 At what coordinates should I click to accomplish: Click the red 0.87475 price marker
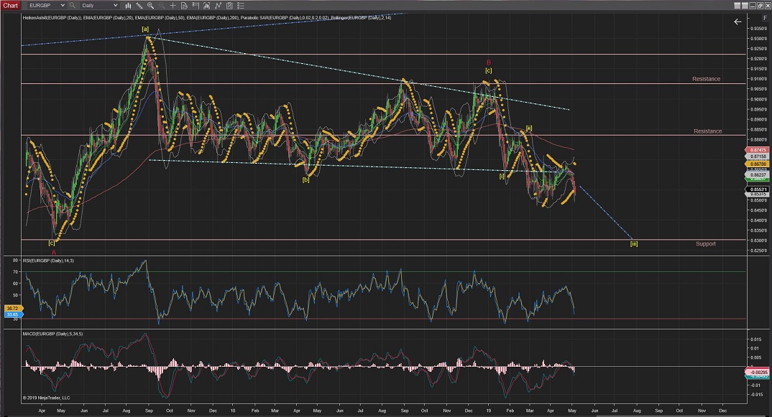point(758,150)
